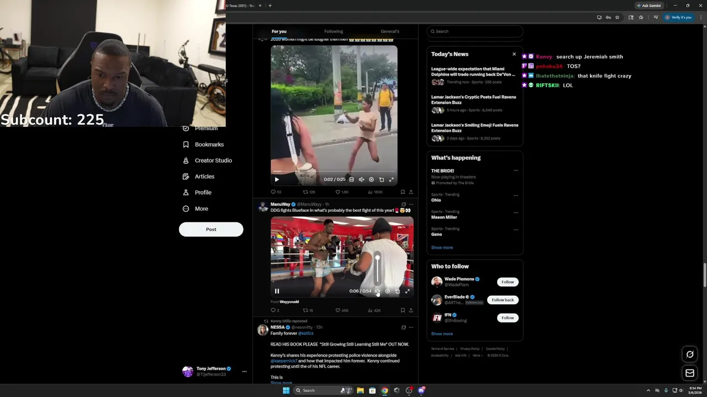
Task: Open settings gear on the 0:54 video
Action: coord(387,291)
